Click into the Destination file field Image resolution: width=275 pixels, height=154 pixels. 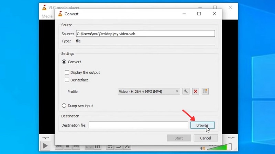pos(138,125)
